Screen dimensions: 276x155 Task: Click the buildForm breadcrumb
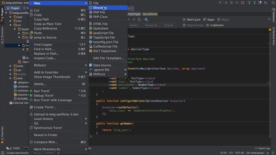tap(150, 14)
